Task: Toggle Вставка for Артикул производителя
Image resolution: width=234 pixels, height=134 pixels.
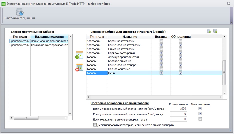Action: pos(161,57)
